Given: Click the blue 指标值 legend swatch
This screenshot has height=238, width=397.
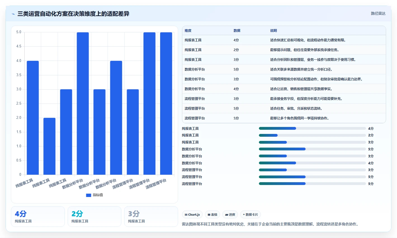Looking at the screenshot, I should (x=89, y=195).
